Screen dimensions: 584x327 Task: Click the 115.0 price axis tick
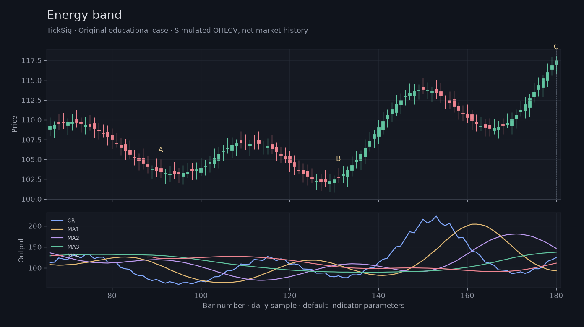31,80
